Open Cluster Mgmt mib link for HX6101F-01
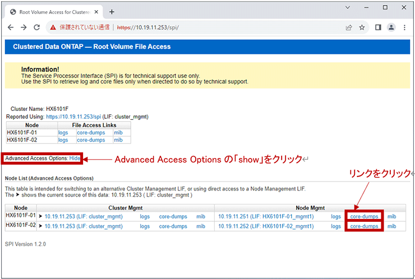 click(201, 216)
